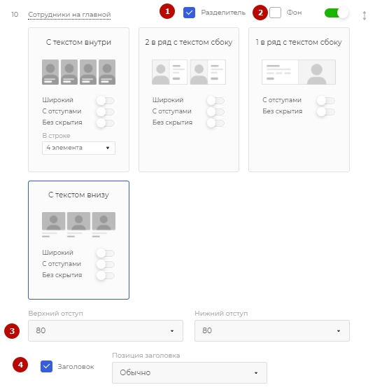This screenshot has width=375, height=392.
Task: Select the two-in-a-row side text layout preview
Action: (189, 72)
